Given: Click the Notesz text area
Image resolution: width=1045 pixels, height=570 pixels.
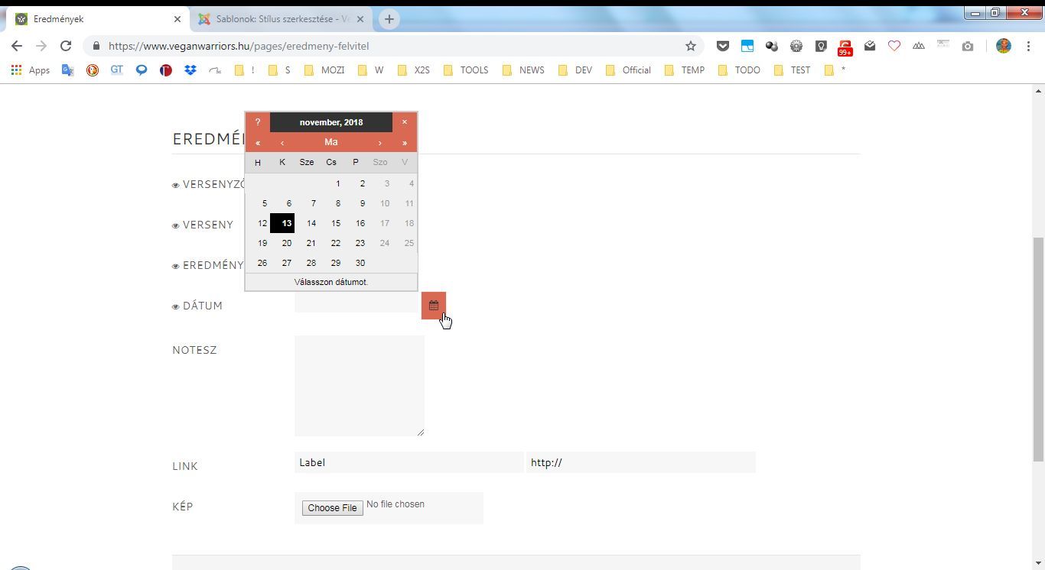Looking at the screenshot, I should pos(359,386).
